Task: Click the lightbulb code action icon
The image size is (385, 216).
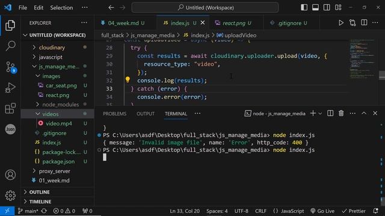Action: pyautogui.click(x=128, y=80)
